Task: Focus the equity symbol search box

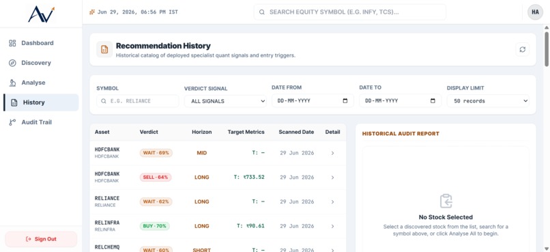Action: (x=350, y=12)
